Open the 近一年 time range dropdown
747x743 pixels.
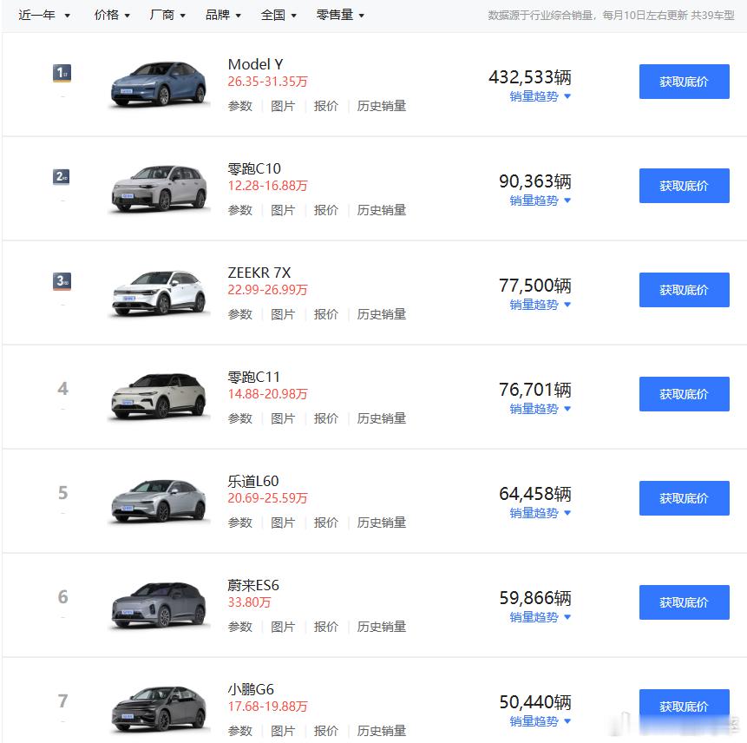pyautogui.click(x=44, y=15)
